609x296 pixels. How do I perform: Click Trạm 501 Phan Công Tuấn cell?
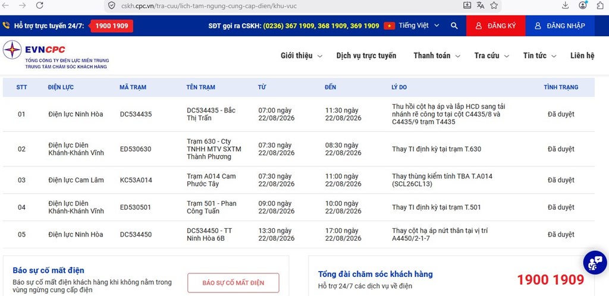click(211, 207)
